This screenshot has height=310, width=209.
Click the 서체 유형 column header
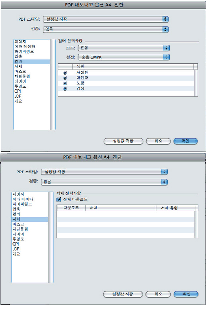coord(176,208)
